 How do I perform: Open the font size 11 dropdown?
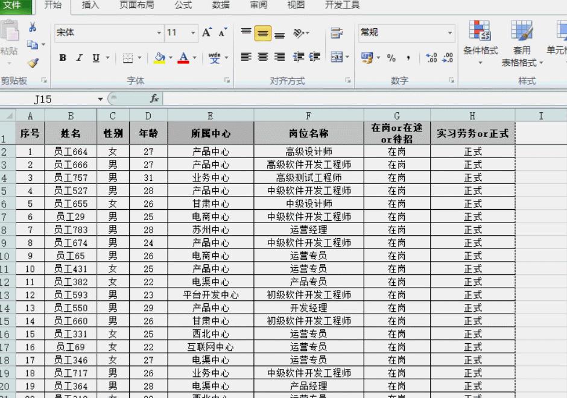coord(194,33)
